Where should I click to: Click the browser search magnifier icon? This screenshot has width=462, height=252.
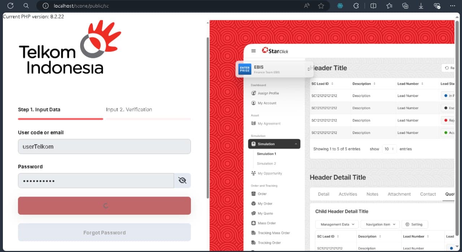pyautogui.click(x=26, y=6)
